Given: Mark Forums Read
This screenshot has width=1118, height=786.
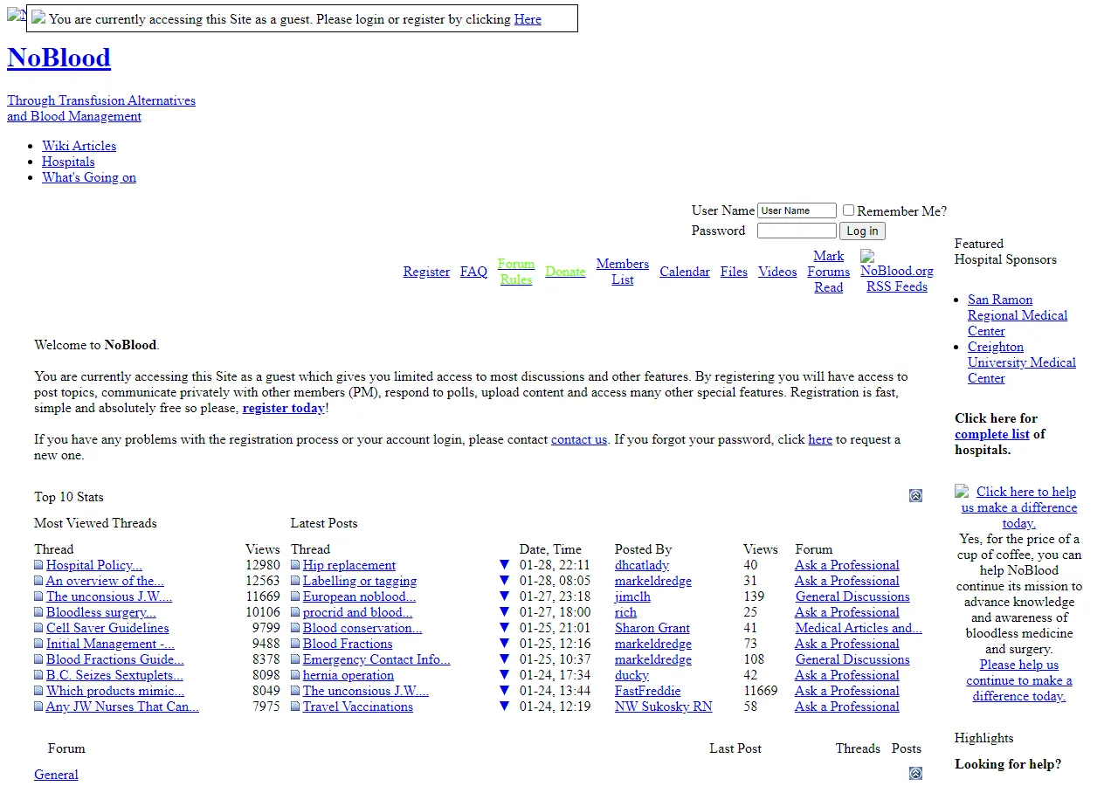Looking at the screenshot, I should [829, 272].
